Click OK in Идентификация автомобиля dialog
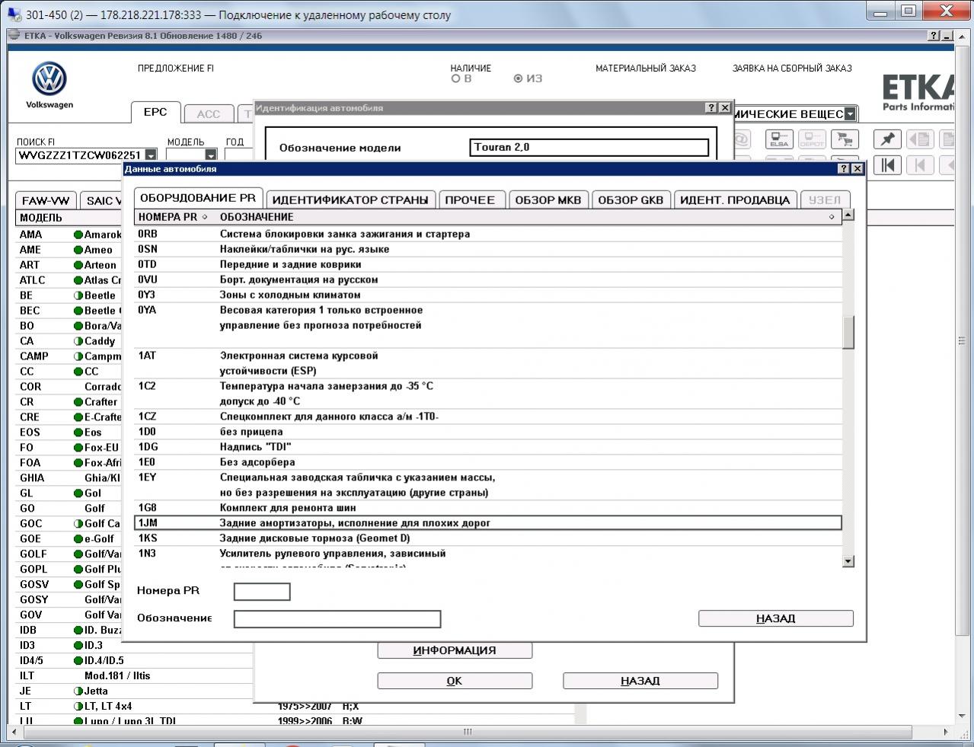This screenshot has height=747, width=974. pyautogui.click(x=455, y=681)
